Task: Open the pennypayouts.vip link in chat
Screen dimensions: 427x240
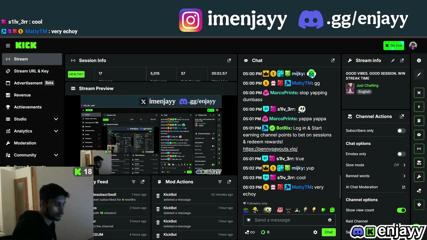Action: point(270,149)
